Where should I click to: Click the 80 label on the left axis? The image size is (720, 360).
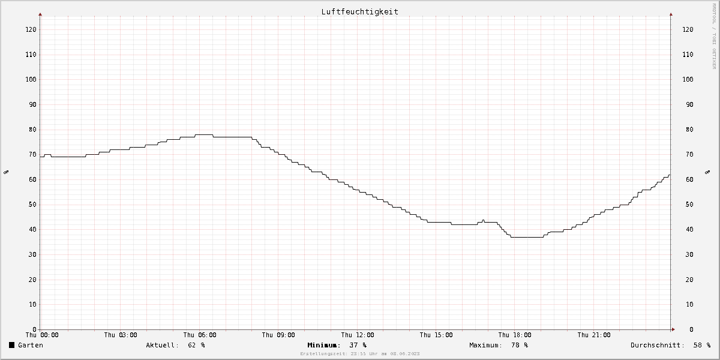(x=32, y=130)
